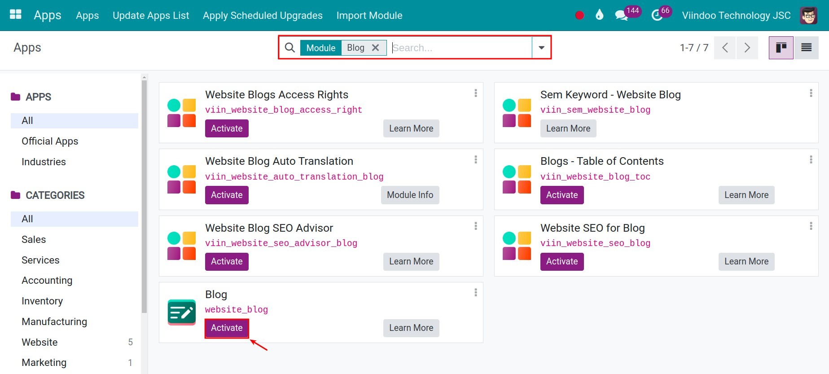
Task: Expand the search options dropdown arrow
Action: (x=541, y=48)
